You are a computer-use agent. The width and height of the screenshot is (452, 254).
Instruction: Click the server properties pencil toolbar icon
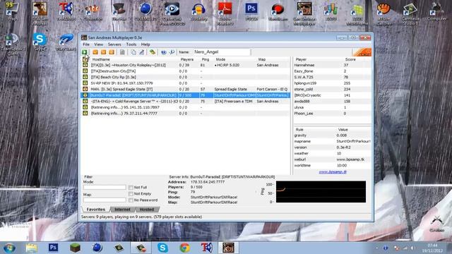pos(141,52)
